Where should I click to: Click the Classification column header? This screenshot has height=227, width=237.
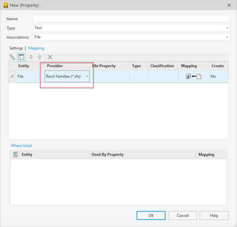(x=163, y=66)
